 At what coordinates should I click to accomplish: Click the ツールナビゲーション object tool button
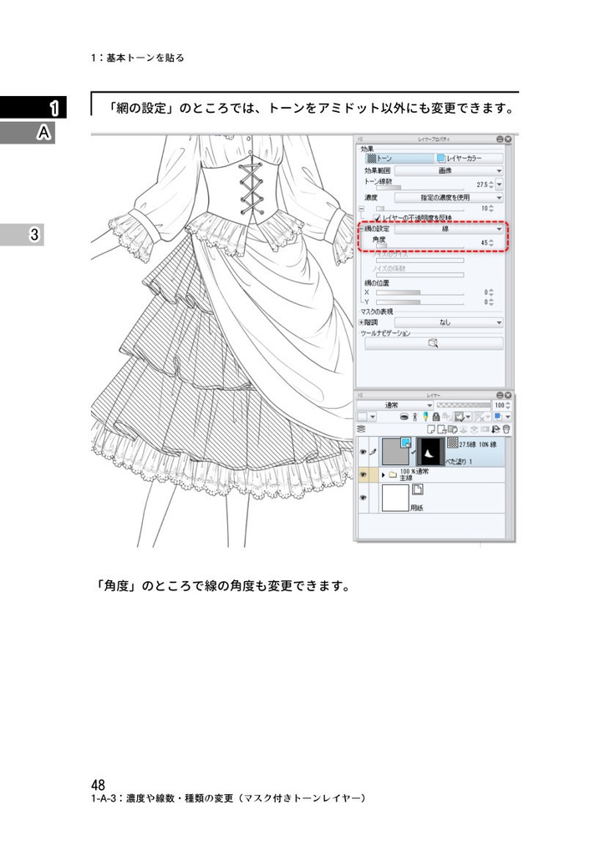click(x=434, y=343)
